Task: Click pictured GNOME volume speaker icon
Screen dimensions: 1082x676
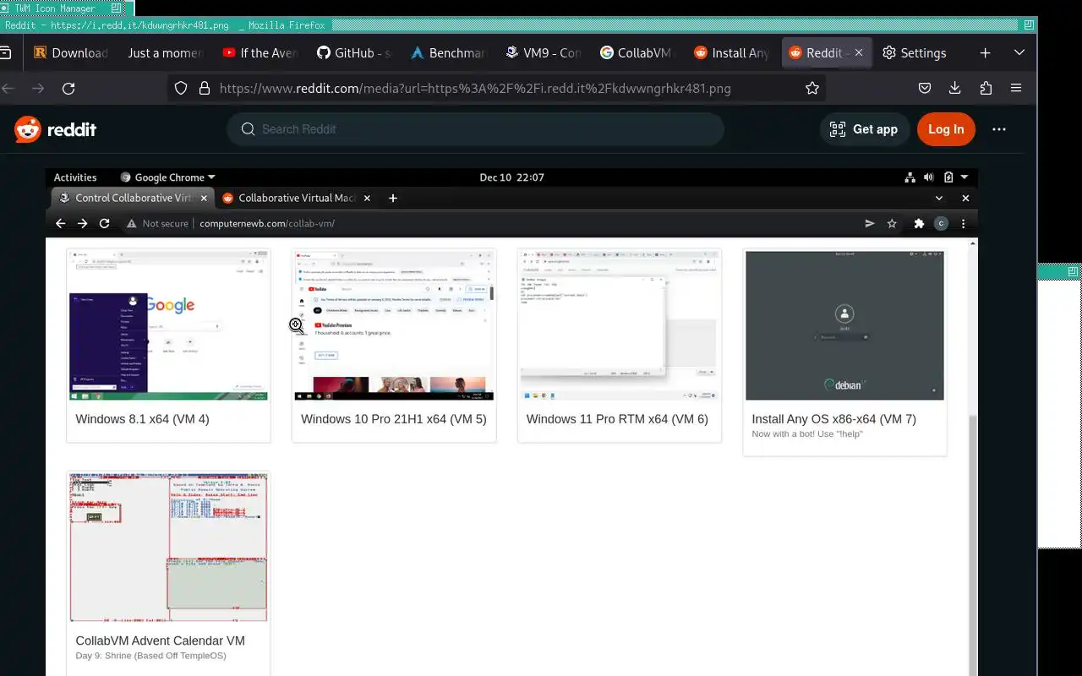Action: (928, 177)
